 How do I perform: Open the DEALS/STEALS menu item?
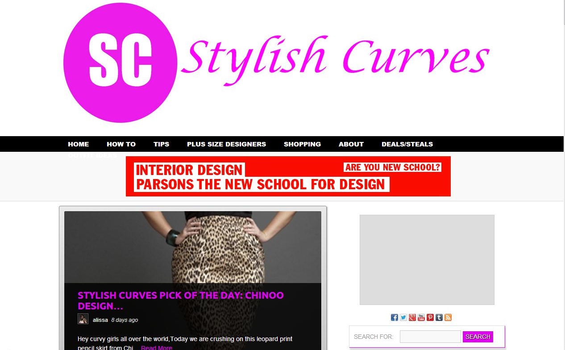(407, 144)
